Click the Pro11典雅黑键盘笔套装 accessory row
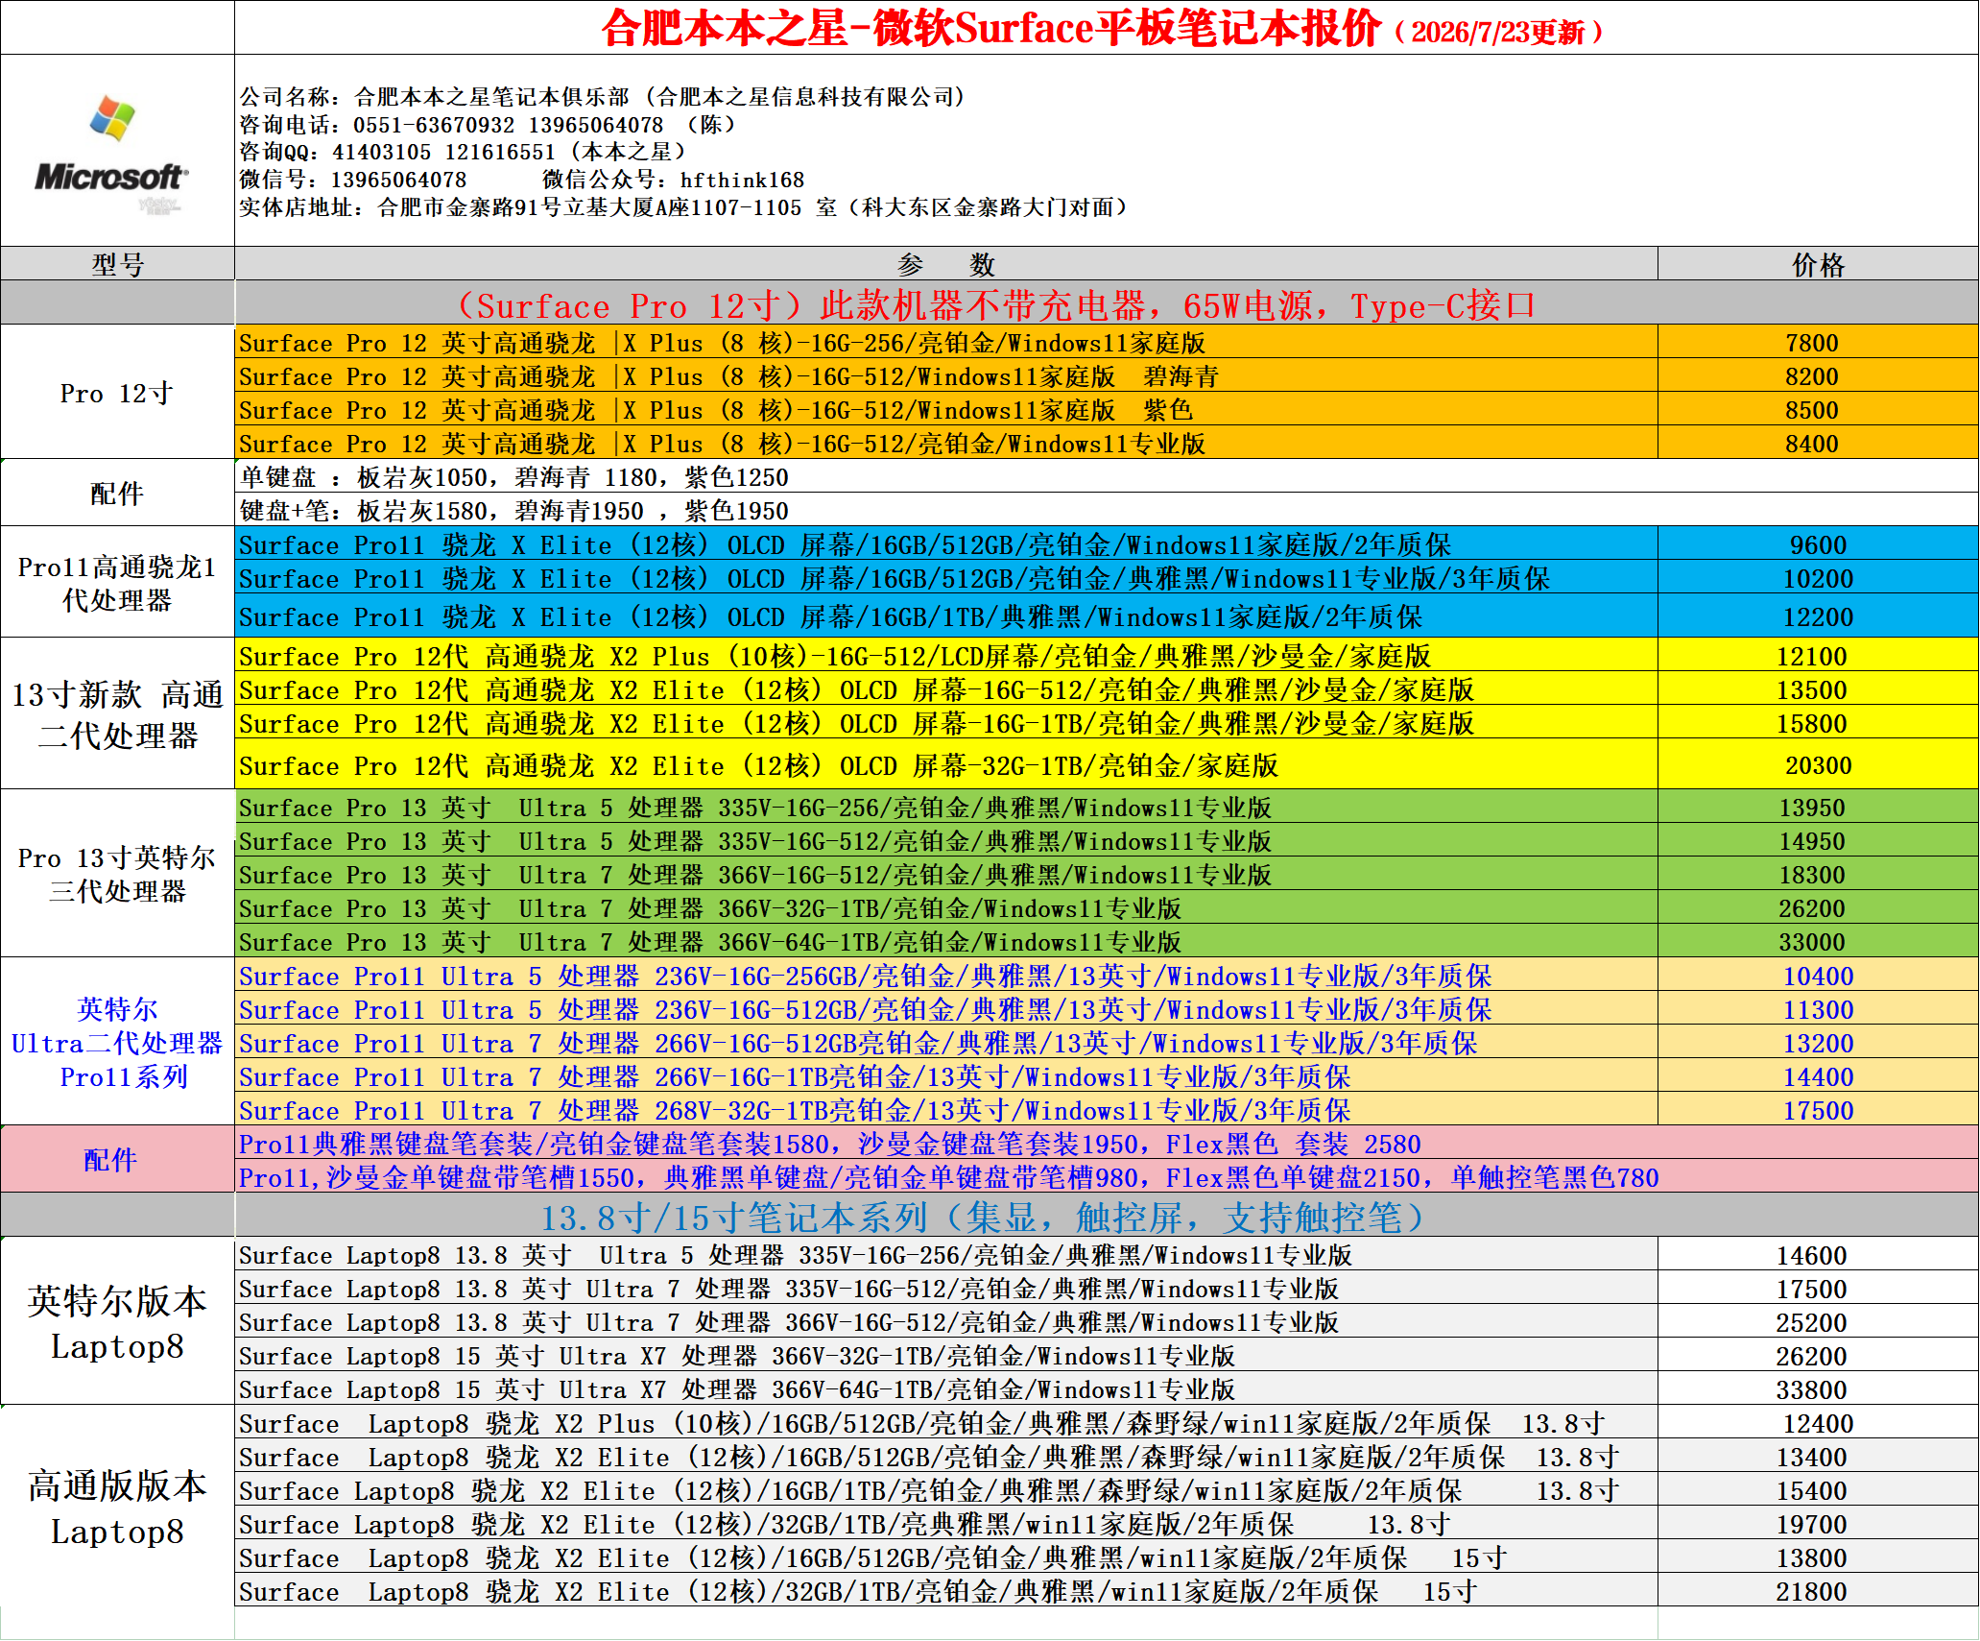The width and height of the screenshot is (1980, 1641). click(x=1107, y=1144)
